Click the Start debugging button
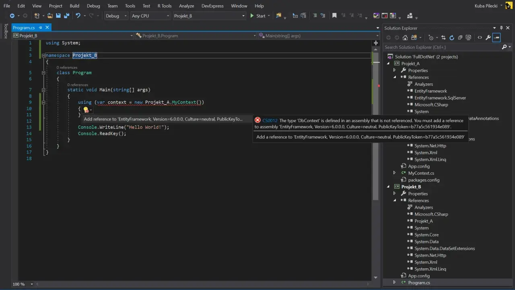The image size is (515, 290). pyautogui.click(x=258, y=16)
